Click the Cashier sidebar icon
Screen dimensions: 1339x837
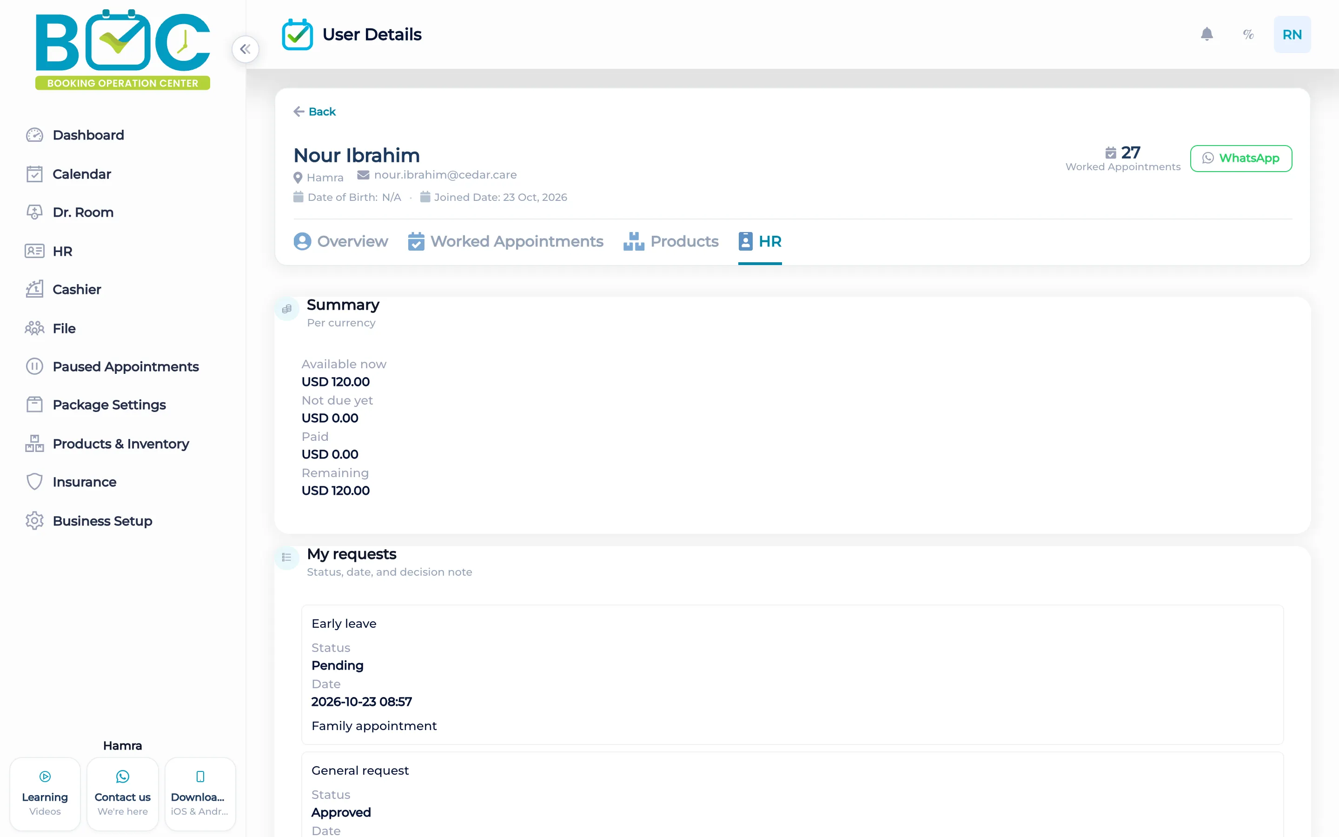click(x=34, y=289)
